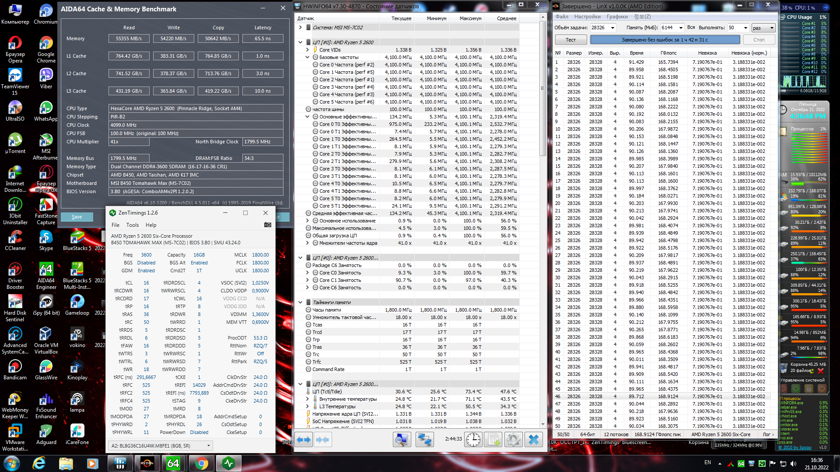Click HWiNFO blue X close sensors button
Screen dimensions: 840x472
[x=534, y=440]
